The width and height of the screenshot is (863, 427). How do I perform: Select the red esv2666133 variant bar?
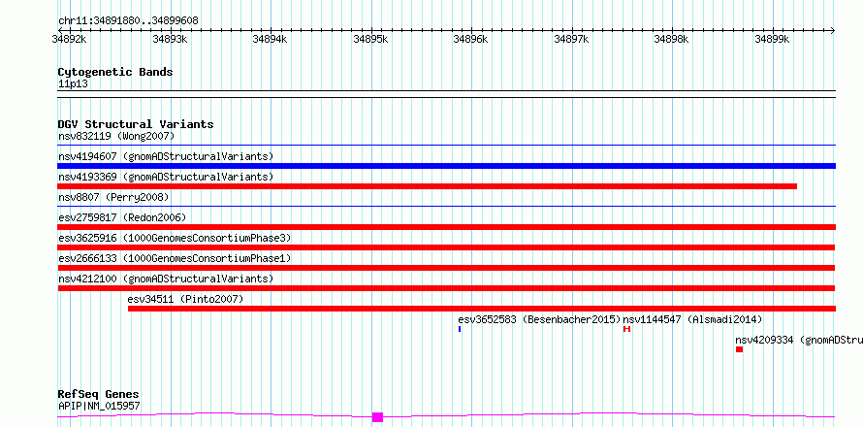447,268
